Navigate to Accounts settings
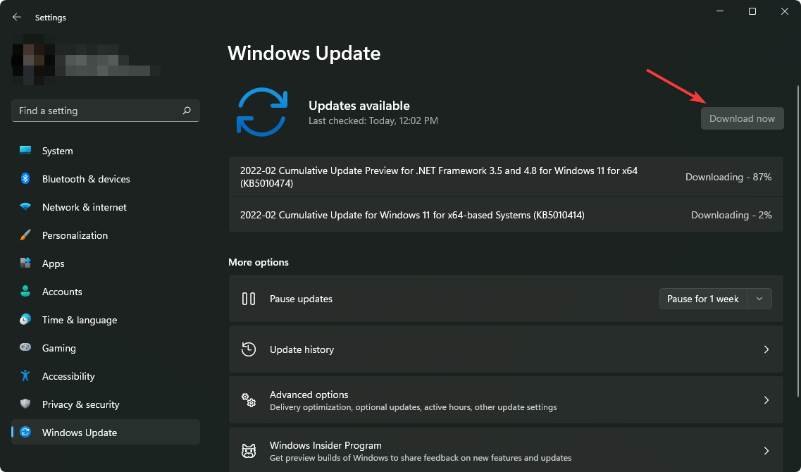Viewport: 801px width, 472px height. click(106, 291)
